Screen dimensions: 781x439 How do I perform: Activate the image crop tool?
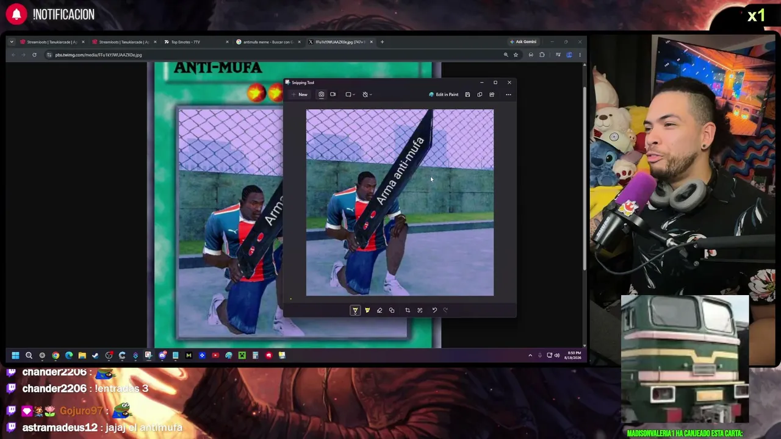click(x=408, y=310)
